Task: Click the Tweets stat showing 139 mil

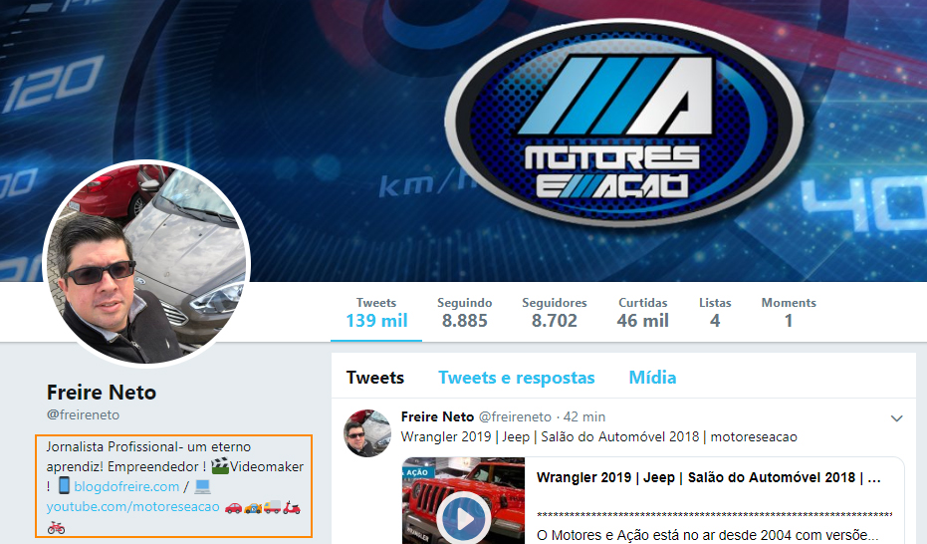Action: tap(375, 312)
